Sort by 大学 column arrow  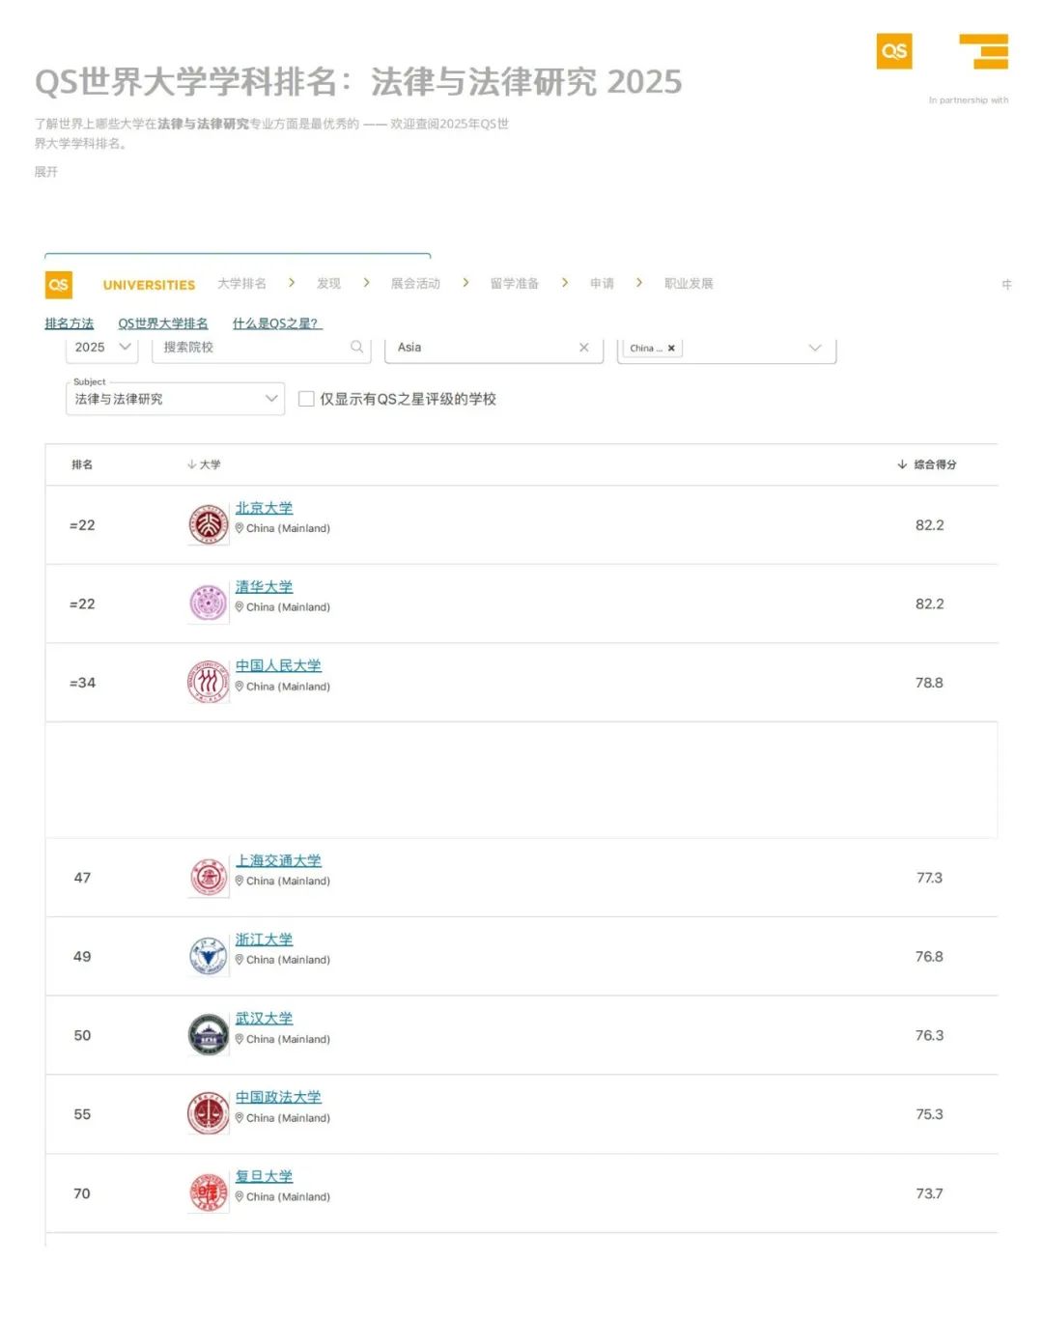pyautogui.click(x=191, y=464)
